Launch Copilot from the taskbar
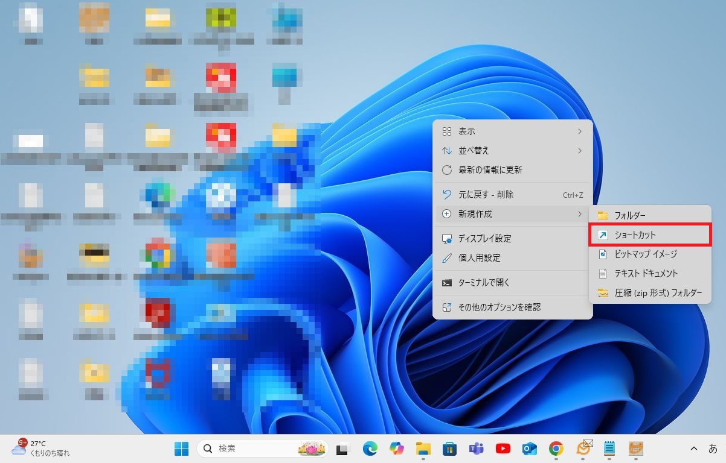Screen dimensions: 726x463 tap(396, 449)
